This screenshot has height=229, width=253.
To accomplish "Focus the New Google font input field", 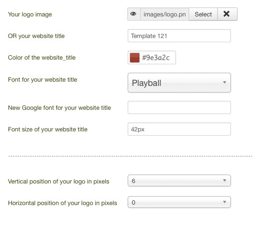I will click(x=179, y=107).
